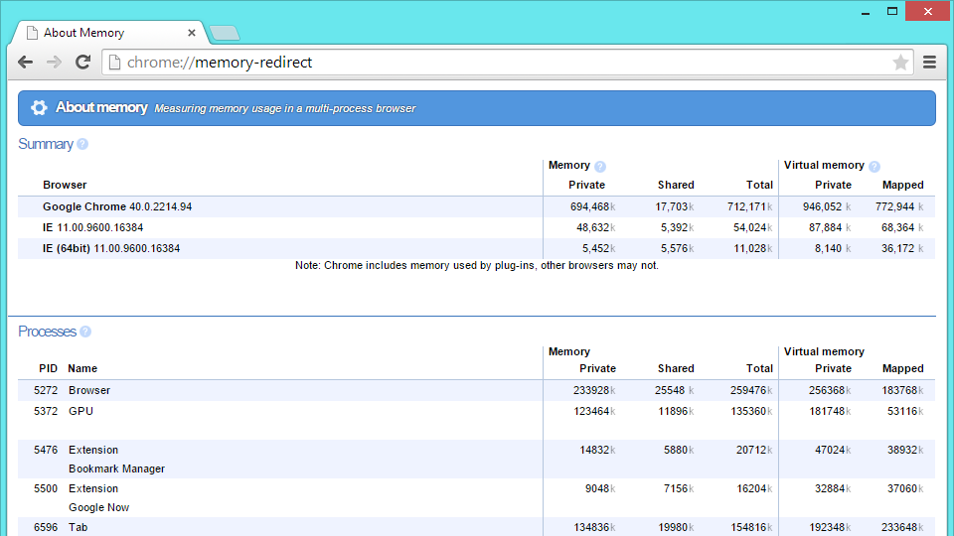Click the help icon next to Summary
Image resolution: width=954 pixels, height=536 pixels.
click(82, 144)
